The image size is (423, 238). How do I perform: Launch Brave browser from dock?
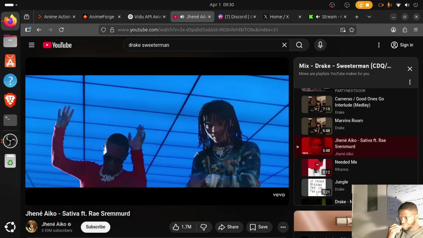pyautogui.click(x=10, y=100)
